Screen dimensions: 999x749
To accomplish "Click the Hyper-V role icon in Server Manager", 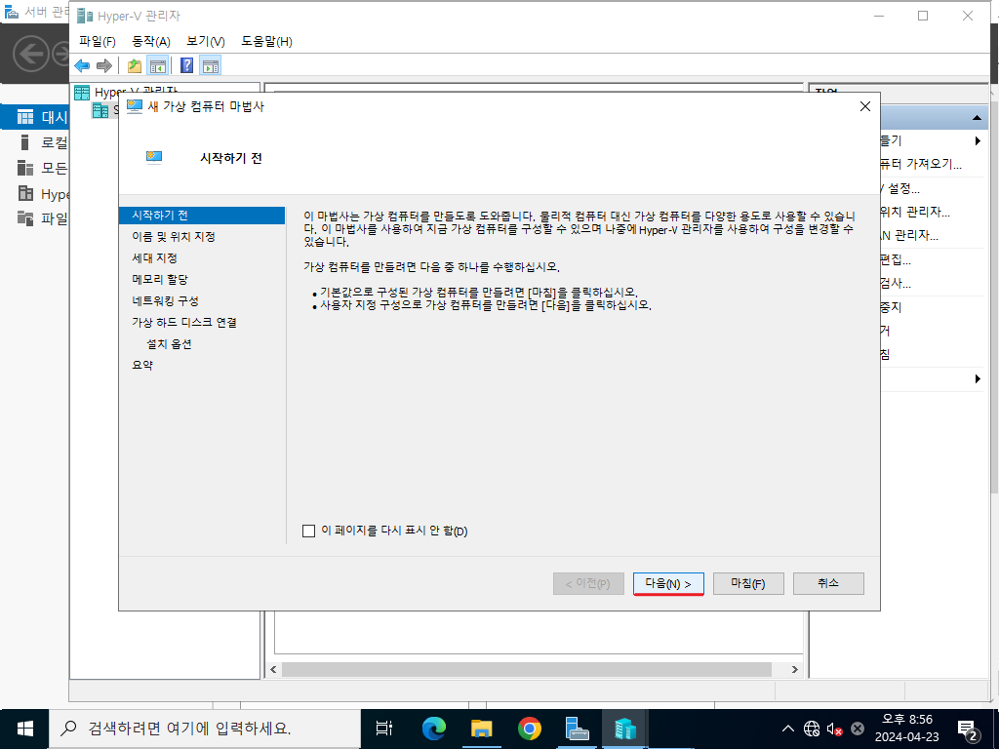I will [x=25, y=193].
